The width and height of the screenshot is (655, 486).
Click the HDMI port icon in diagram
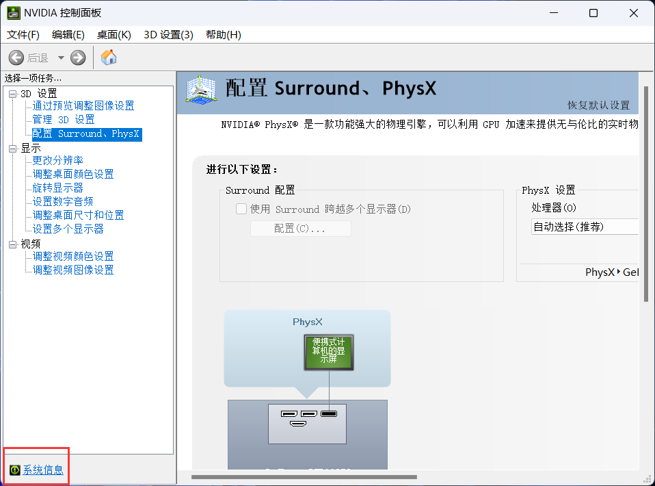coord(298,424)
